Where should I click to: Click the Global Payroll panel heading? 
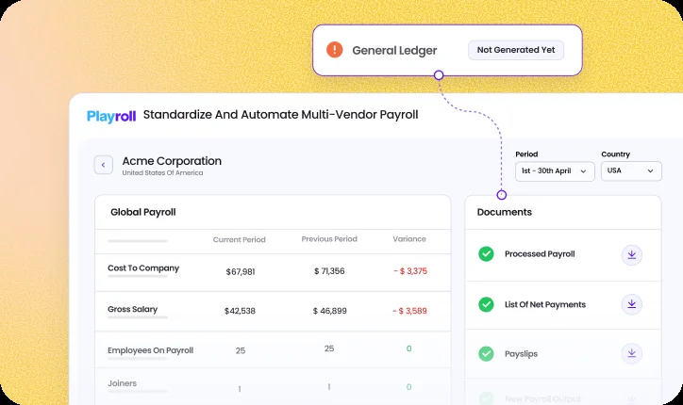(x=143, y=212)
